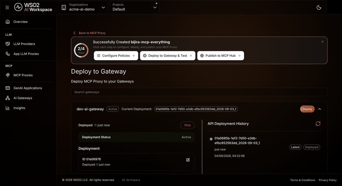Viewport: 342px width, 186px height.
Task: Click the globe icon in Publish to MCP Hub
Action: 202,56
